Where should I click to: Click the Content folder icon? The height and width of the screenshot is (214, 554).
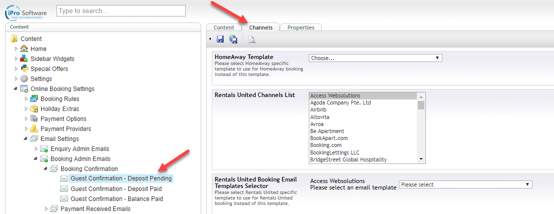(x=14, y=38)
